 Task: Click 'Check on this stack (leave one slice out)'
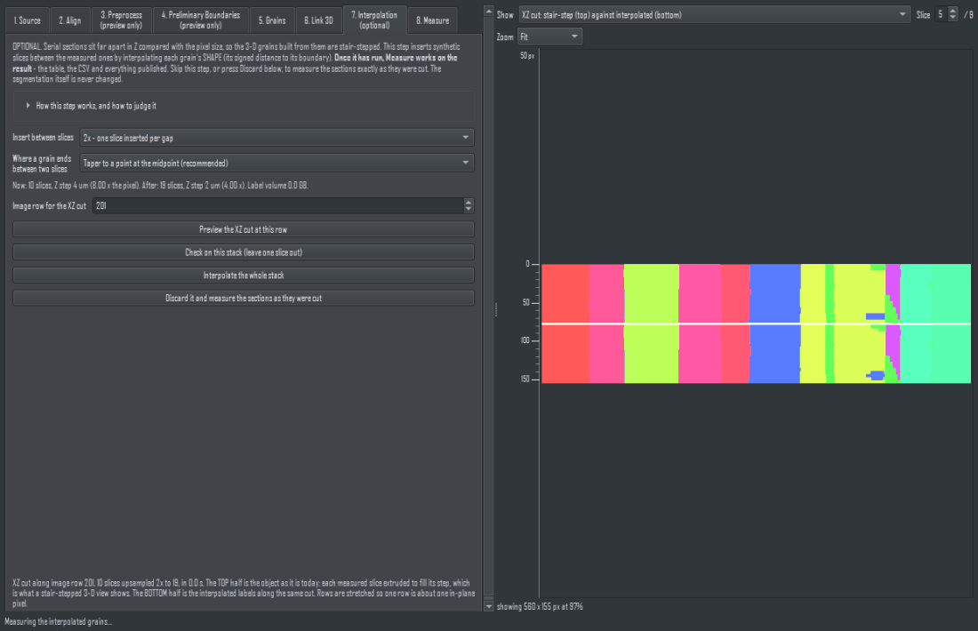click(244, 252)
